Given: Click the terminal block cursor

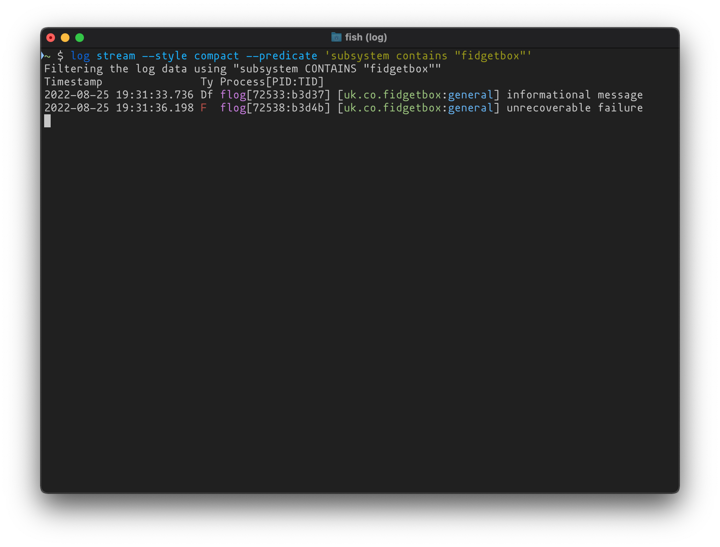Looking at the screenshot, I should point(47,121).
